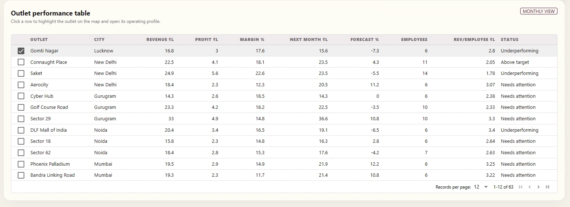Viewport: 570px width, 207px height.
Task: Jump to last page of records
Action: click(547, 187)
